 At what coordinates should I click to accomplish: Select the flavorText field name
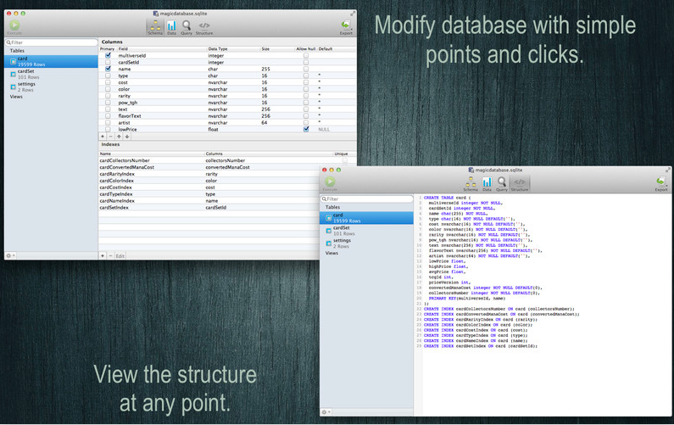pyautogui.click(x=130, y=116)
